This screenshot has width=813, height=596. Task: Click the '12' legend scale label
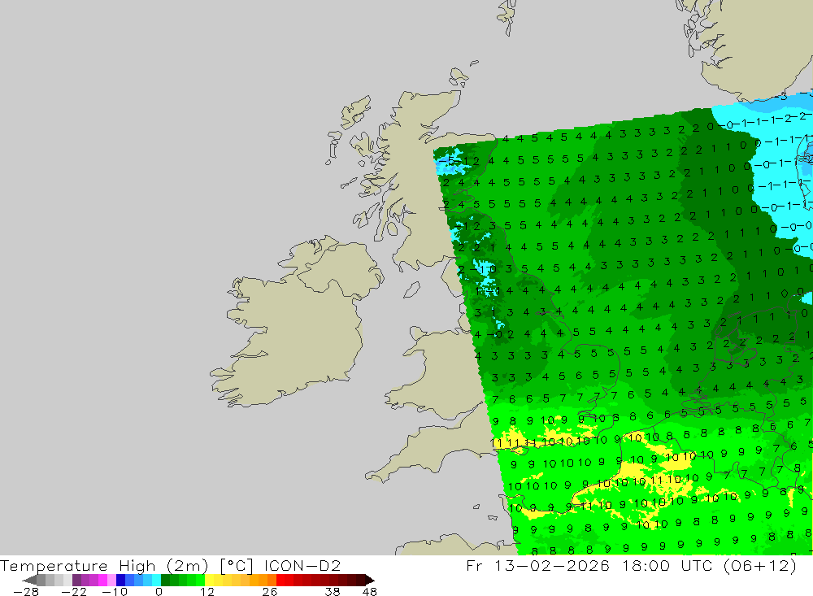click(207, 591)
